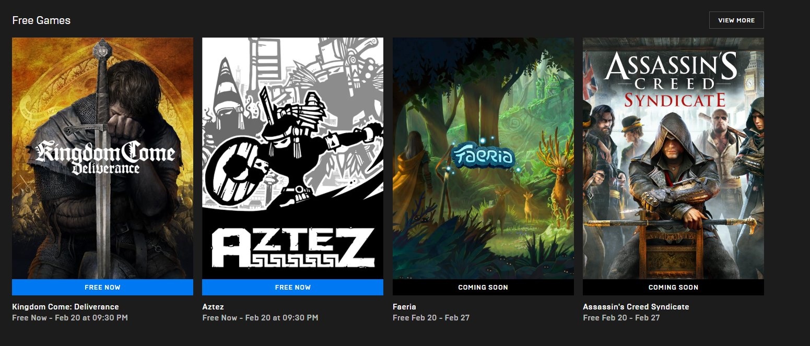Open the Assassin's Creed Syndicate title link
This screenshot has height=346, width=810.
pyautogui.click(x=636, y=307)
